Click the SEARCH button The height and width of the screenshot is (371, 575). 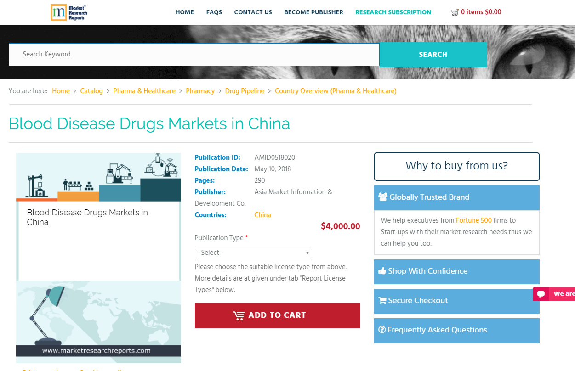(x=433, y=55)
